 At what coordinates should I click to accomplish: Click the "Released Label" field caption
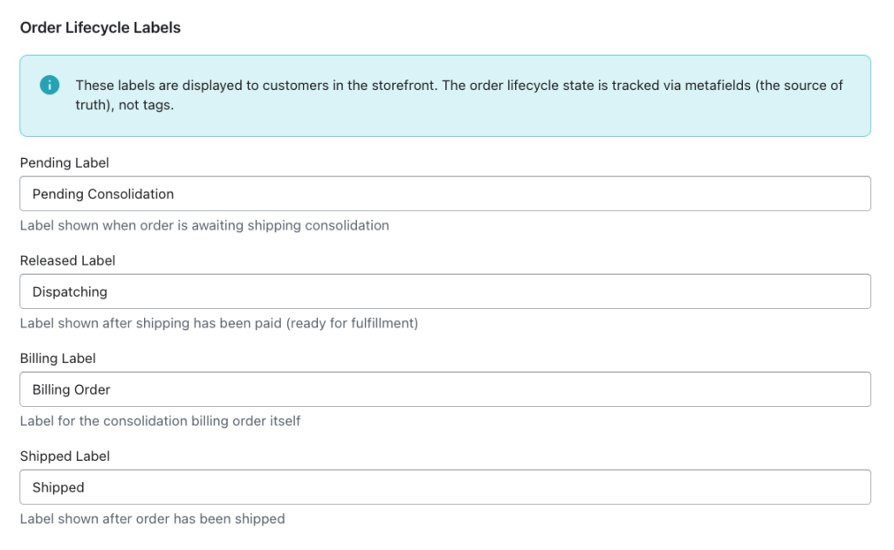[x=67, y=260]
